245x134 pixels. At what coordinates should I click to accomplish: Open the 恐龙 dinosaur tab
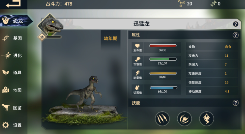pyautogui.click(x=16, y=21)
